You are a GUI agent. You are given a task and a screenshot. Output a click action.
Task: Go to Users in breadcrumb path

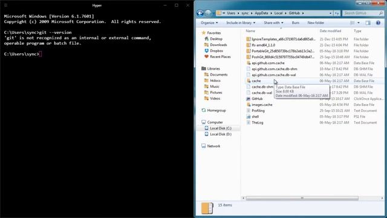231,13
